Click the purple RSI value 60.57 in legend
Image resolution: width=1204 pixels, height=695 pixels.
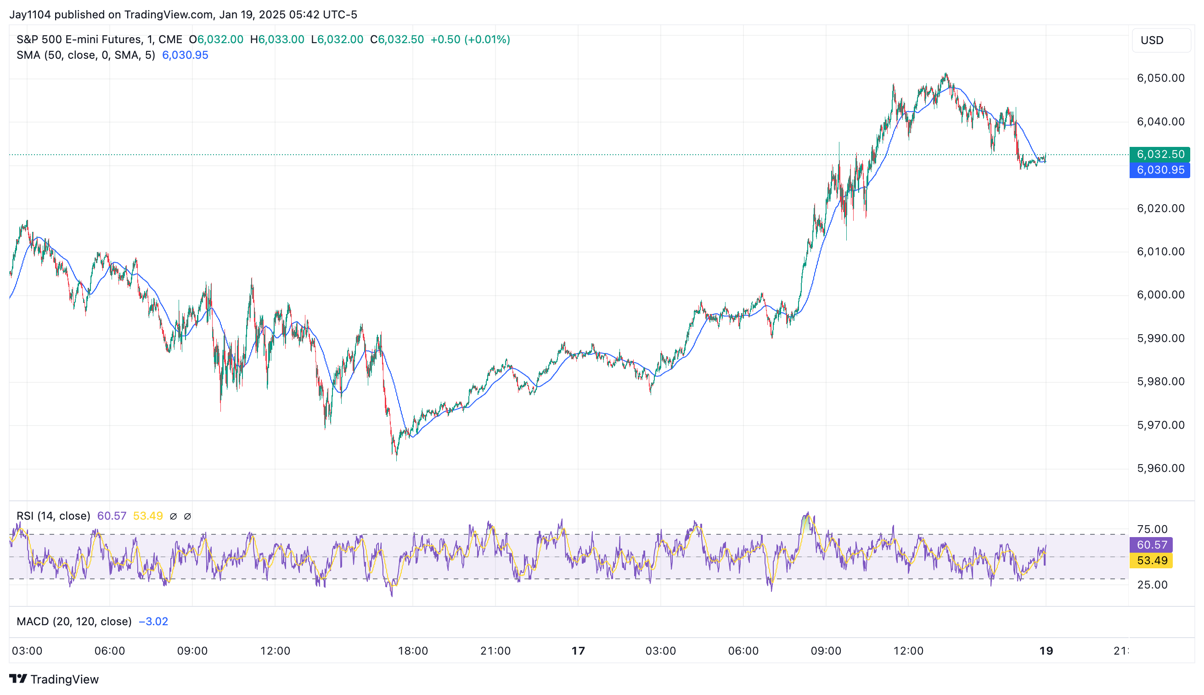(112, 516)
